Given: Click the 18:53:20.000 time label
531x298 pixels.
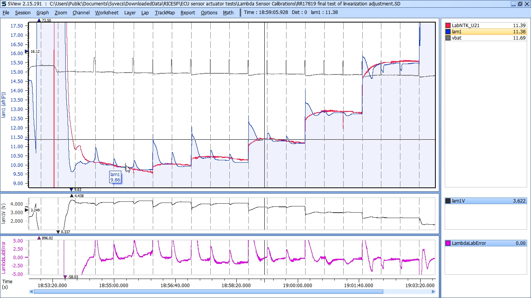Looking at the screenshot, I should tap(53, 285).
